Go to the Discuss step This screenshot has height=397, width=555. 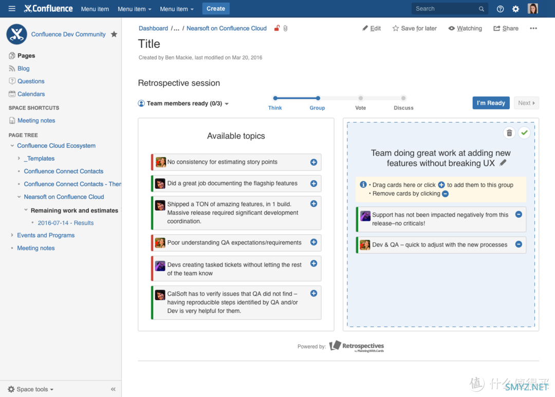(x=403, y=108)
